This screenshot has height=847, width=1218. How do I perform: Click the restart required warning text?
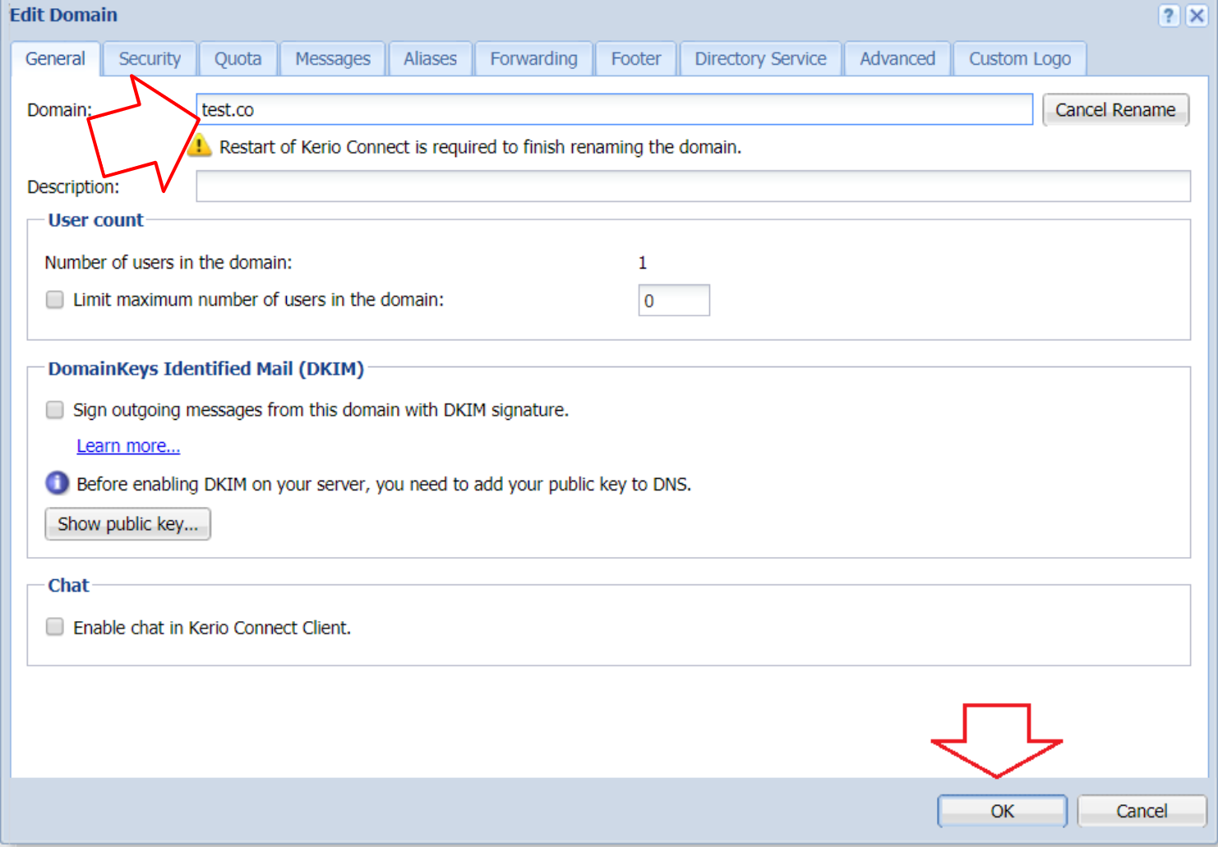(480, 147)
